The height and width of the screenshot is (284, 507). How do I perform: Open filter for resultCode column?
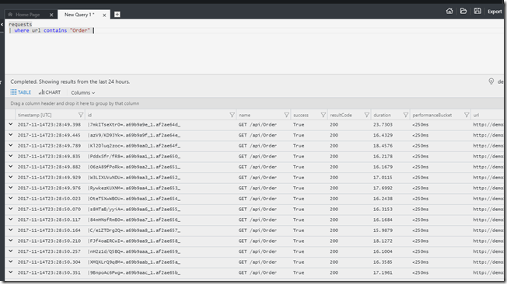367,115
